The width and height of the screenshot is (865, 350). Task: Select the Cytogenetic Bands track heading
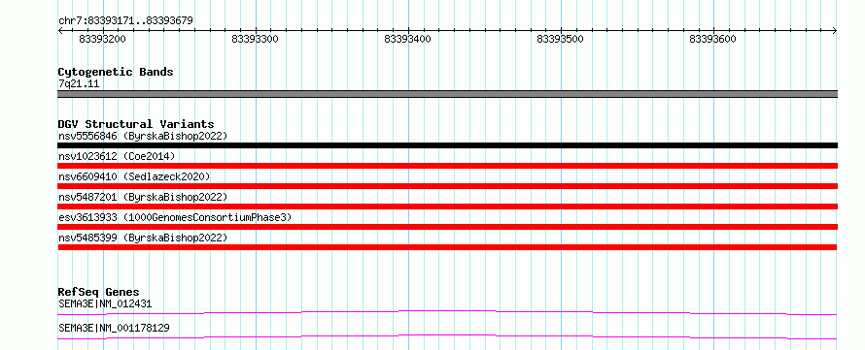pyautogui.click(x=116, y=72)
